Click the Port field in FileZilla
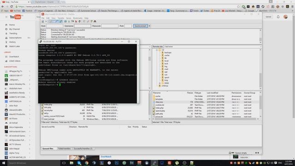The height and width of the screenshot is (166, 295). click(x=128, y=26)
